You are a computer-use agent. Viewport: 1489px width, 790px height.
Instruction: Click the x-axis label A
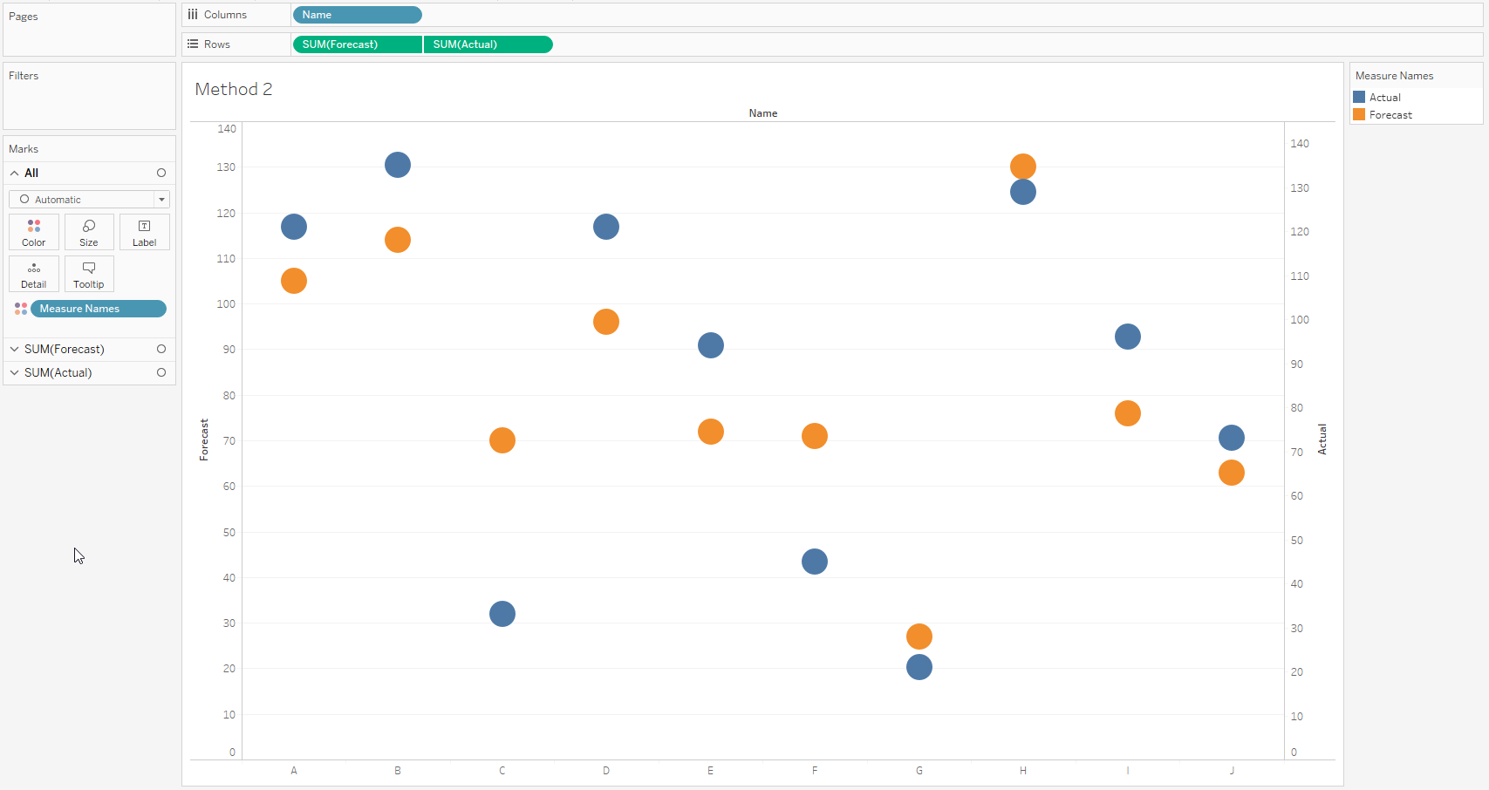pos(294,771)
